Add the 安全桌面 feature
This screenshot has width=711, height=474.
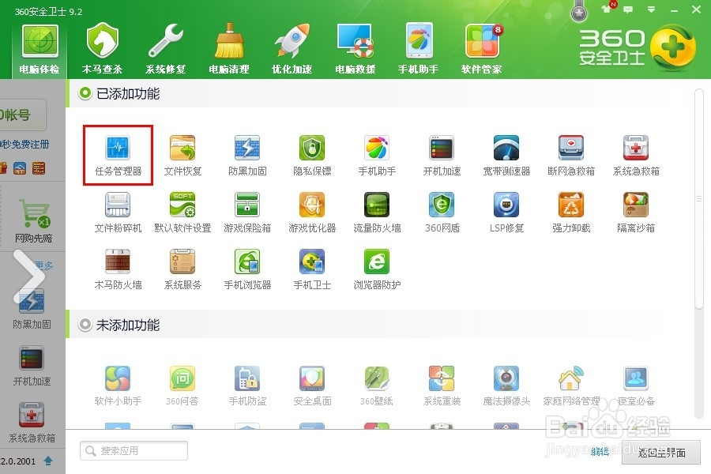[x=312, y=386]
